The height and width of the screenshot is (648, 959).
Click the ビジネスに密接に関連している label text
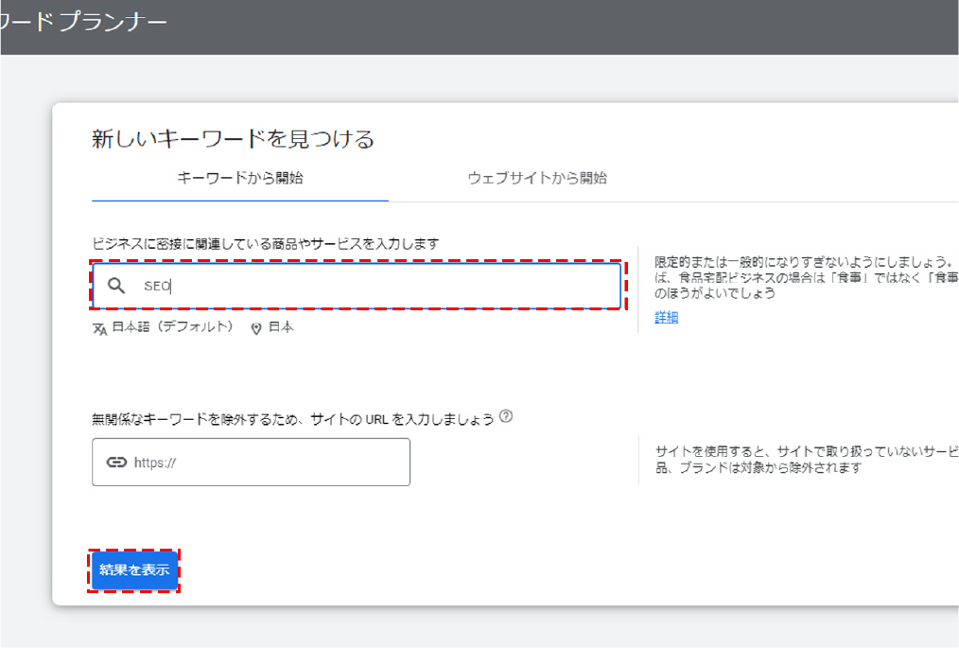pos(266,243)
